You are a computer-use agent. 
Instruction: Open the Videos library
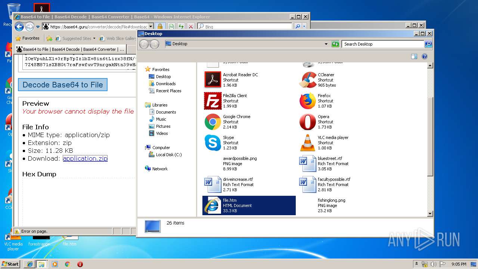tap(158, 133)
